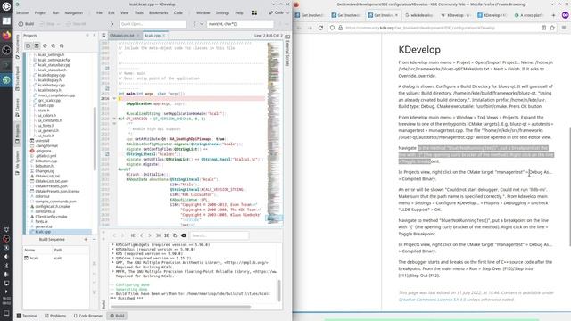The height and width of the screenshot is (321, 571).
Task: Select CMakeLists.txt in the project tree
Action: click(x=47, y=176)
